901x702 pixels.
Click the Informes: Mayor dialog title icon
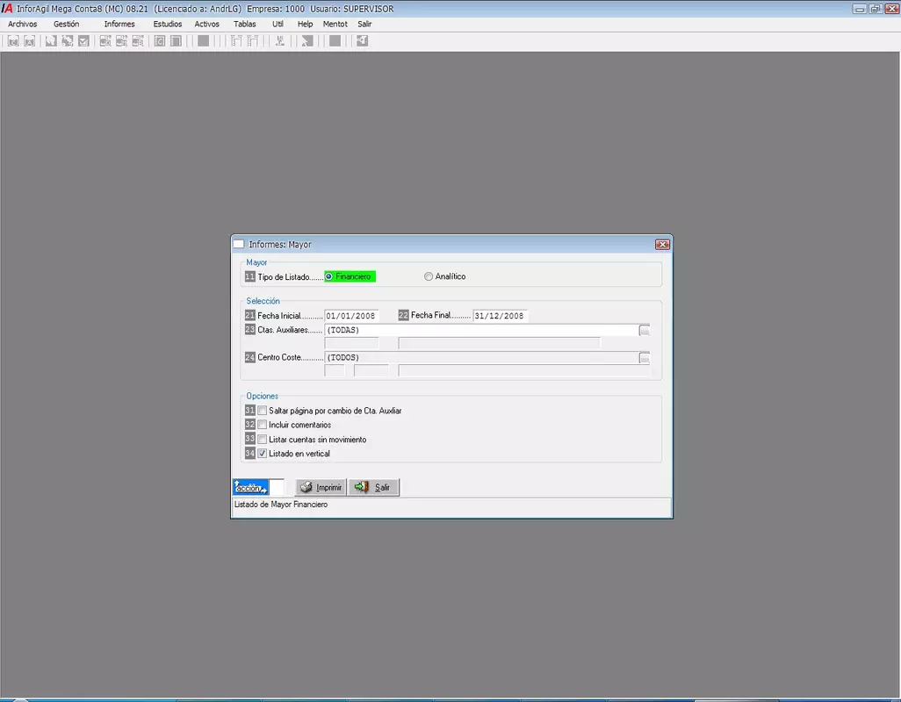point(239,244)
